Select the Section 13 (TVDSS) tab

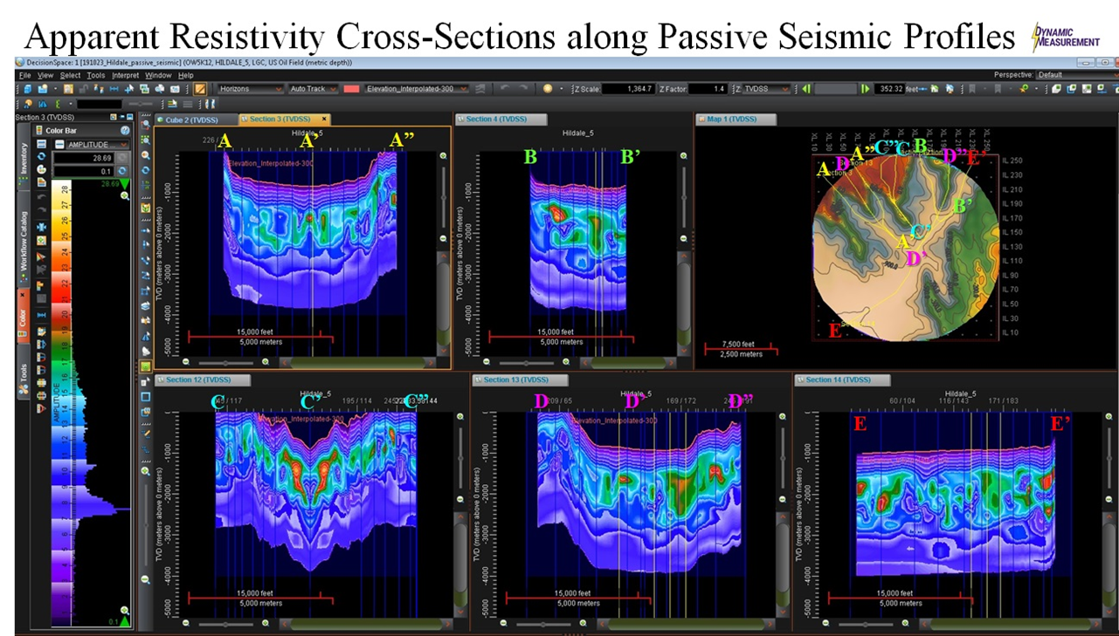[520, 380]
